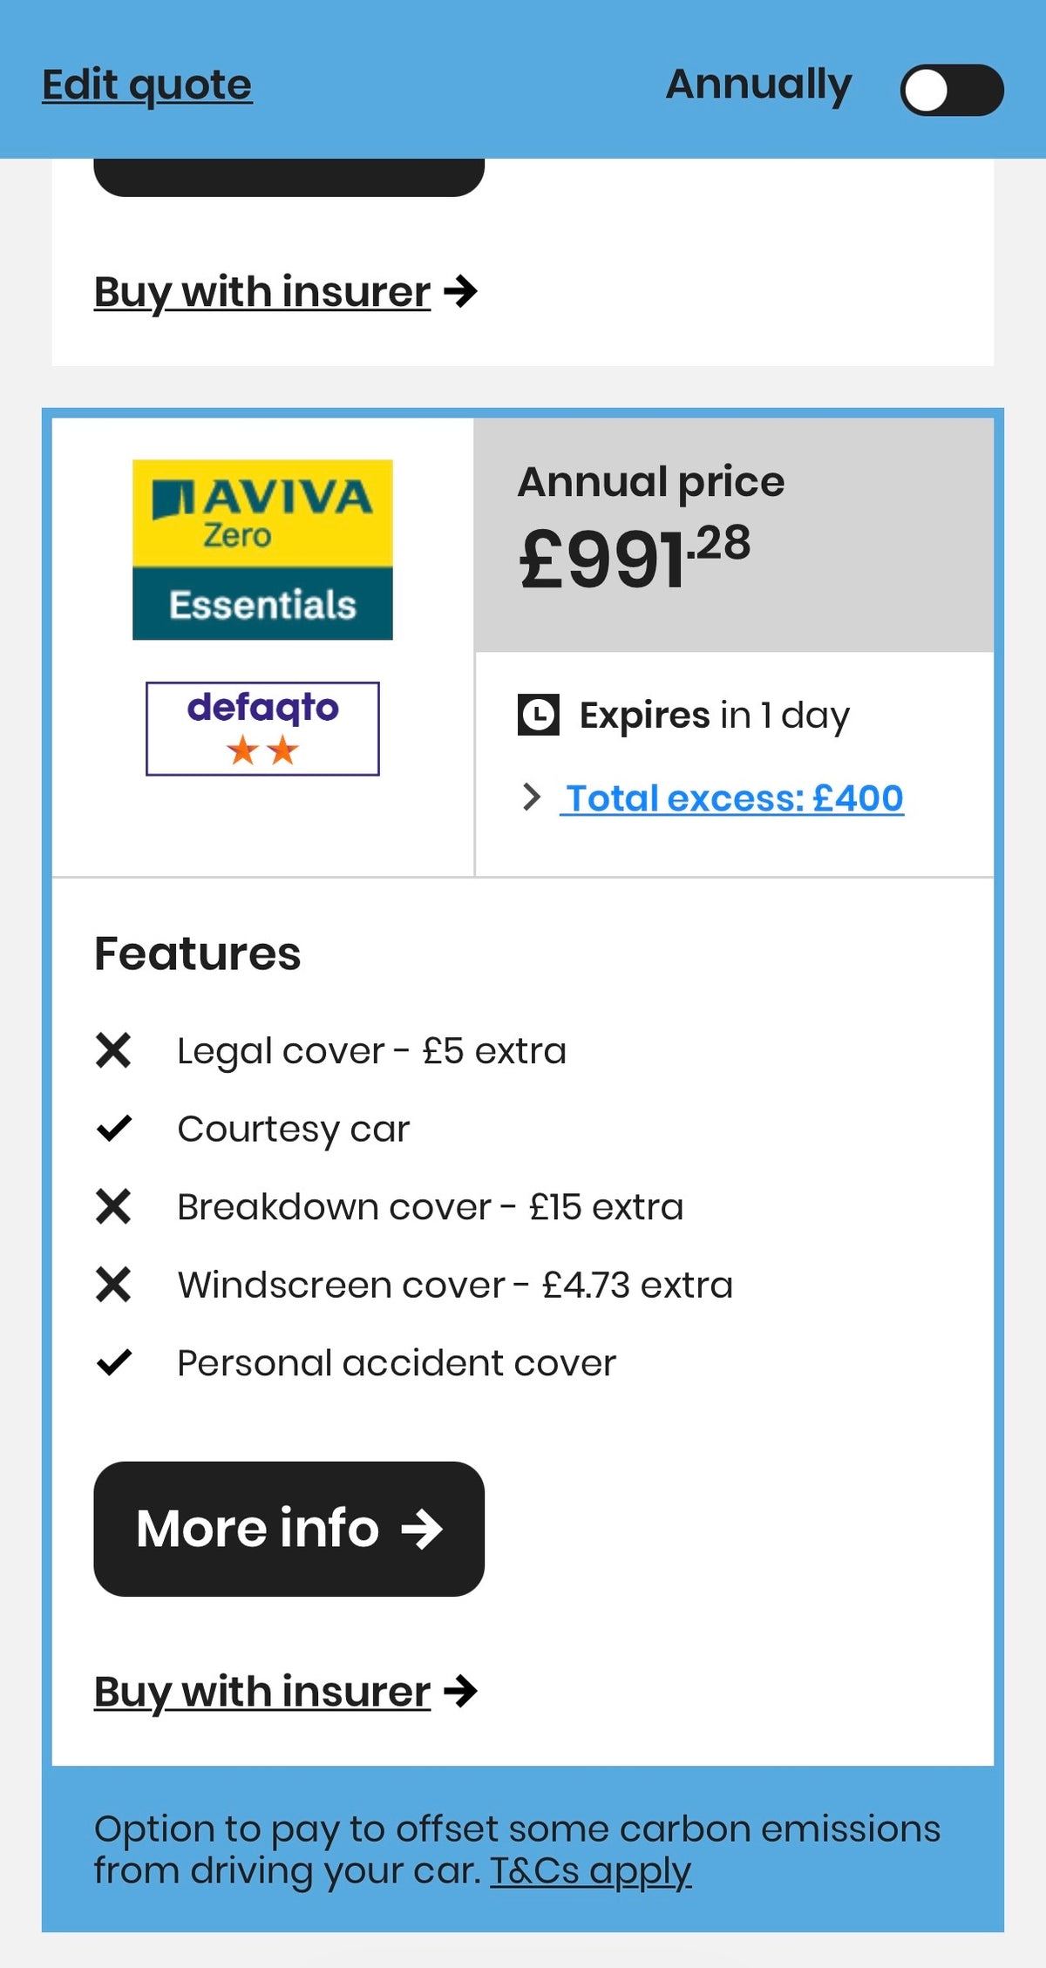Click the £991.28 annual price
1046x1968 pixels.
click(635, 558)
